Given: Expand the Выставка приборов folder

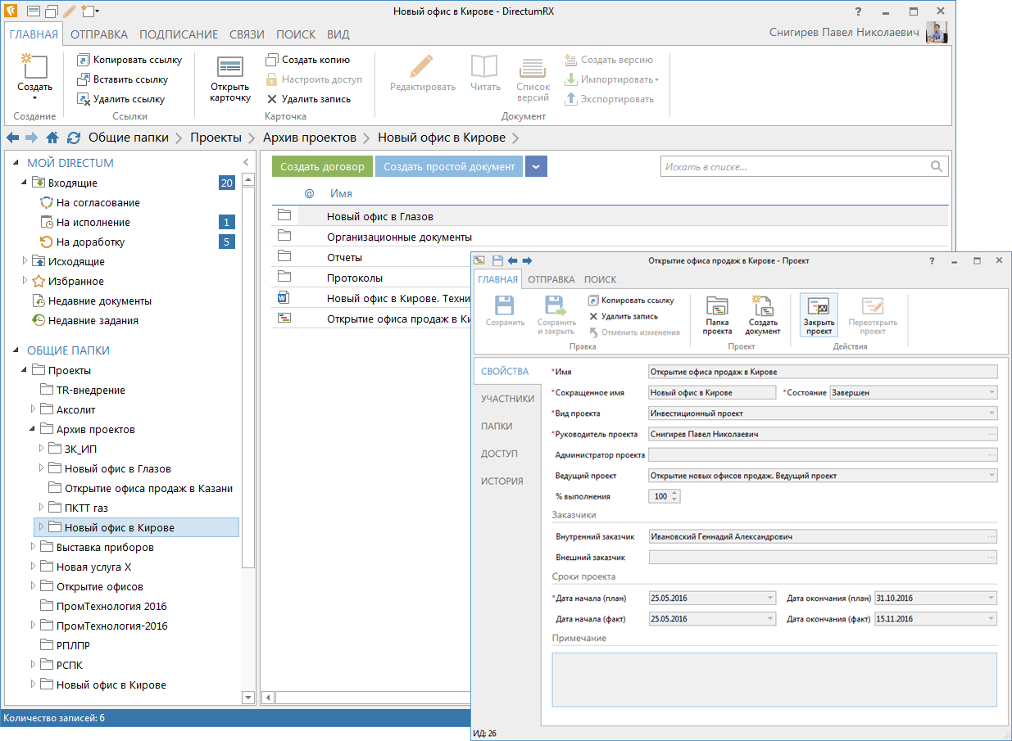Looking at the screenshot, I should click(x=34, y=547).
